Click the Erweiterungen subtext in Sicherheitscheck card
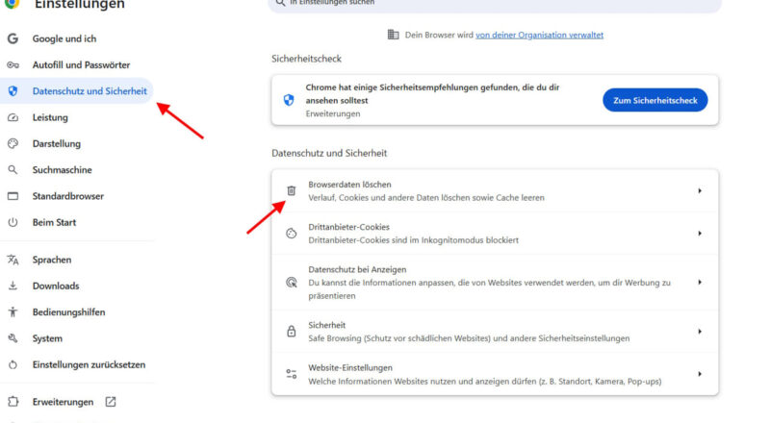Screen dimensions: 770x423 click(333, 113)
